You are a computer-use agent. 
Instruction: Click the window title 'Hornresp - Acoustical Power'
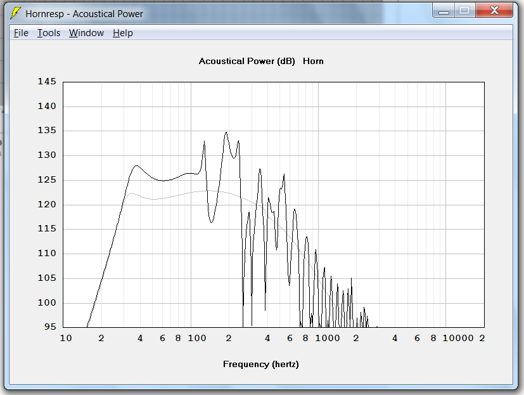(84, 14)
